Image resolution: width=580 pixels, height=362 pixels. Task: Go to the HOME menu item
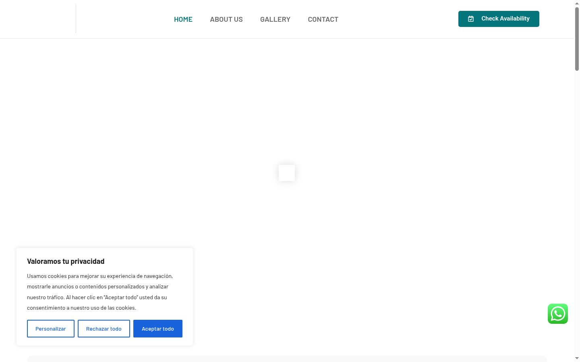(183, 19)
